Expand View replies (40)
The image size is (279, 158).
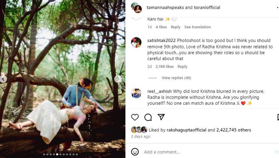176,78
